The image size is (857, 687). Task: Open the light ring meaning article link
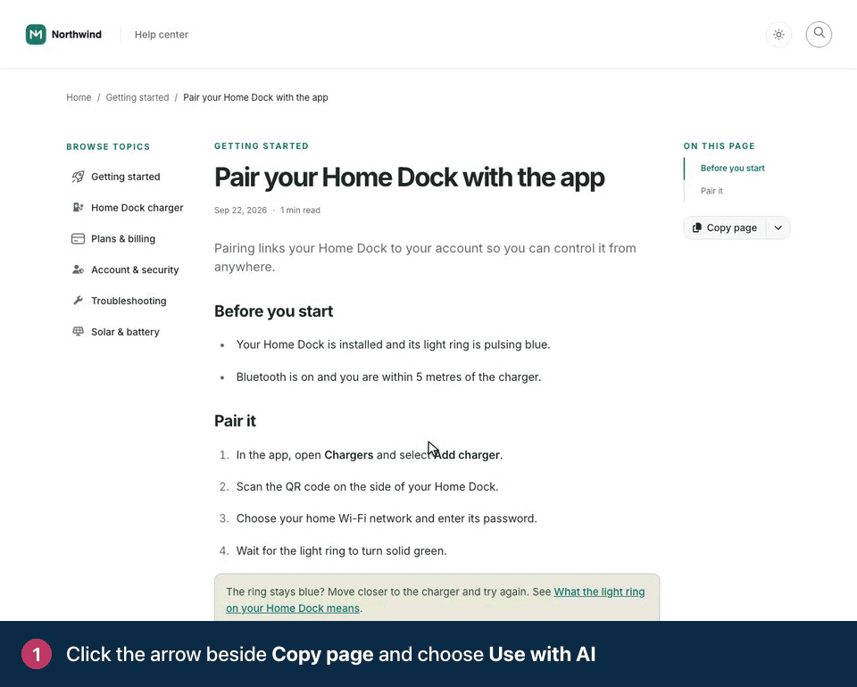pos(435,600)
